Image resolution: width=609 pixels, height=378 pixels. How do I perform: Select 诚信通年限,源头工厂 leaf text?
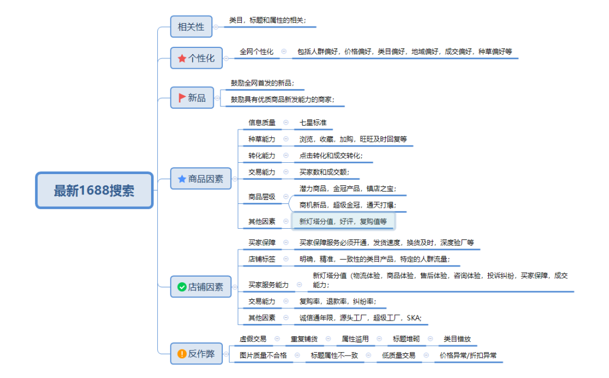360,318
